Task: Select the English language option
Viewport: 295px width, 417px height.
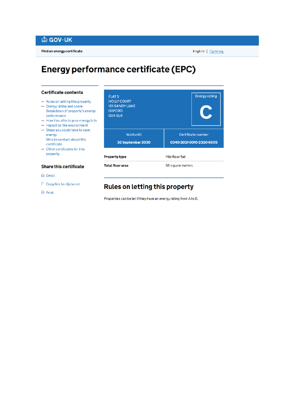Action: [198, 51]
